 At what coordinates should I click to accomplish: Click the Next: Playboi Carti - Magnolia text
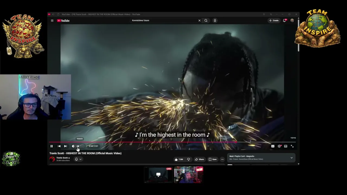pyautogui.click(x=242, y=156)
